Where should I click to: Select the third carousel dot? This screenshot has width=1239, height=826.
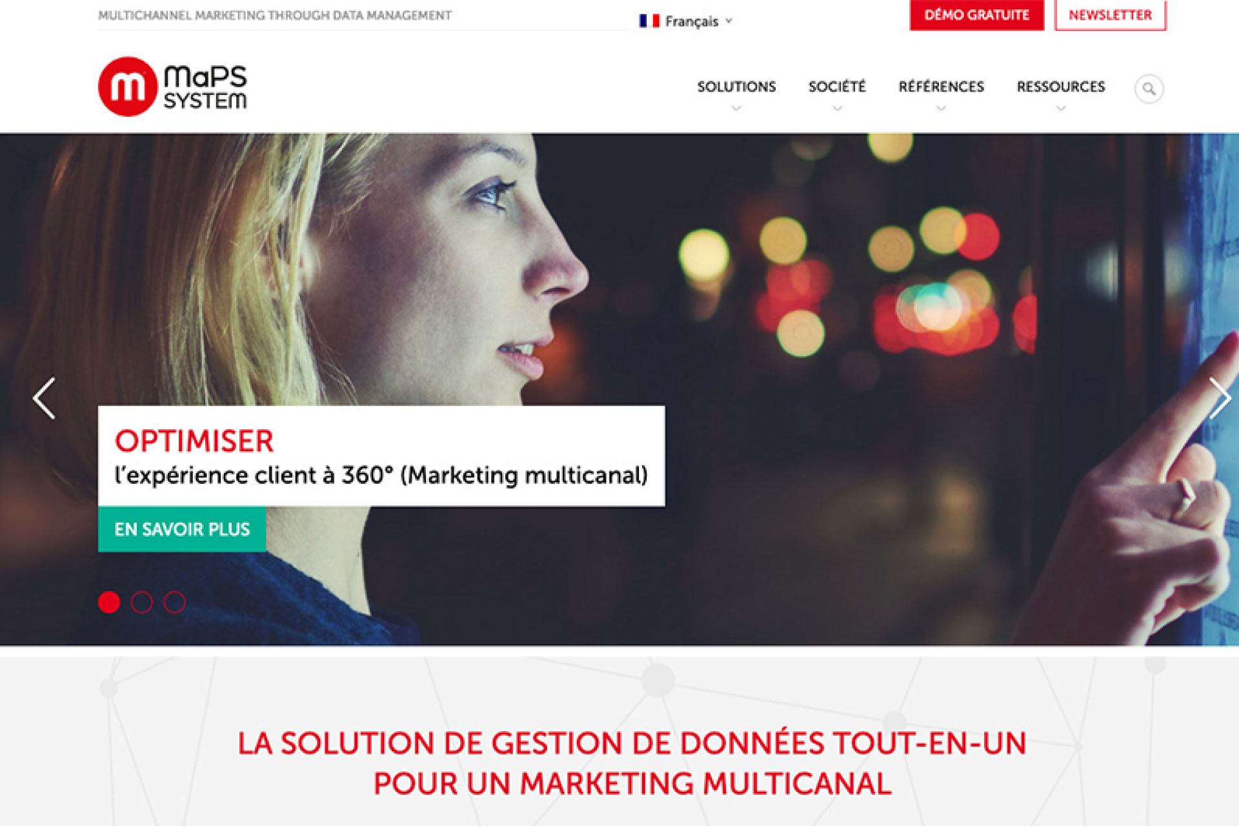pyautogui.click(x=174, y=602)
